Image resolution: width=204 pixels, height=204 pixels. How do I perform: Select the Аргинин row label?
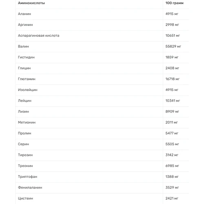coord(25,25)
